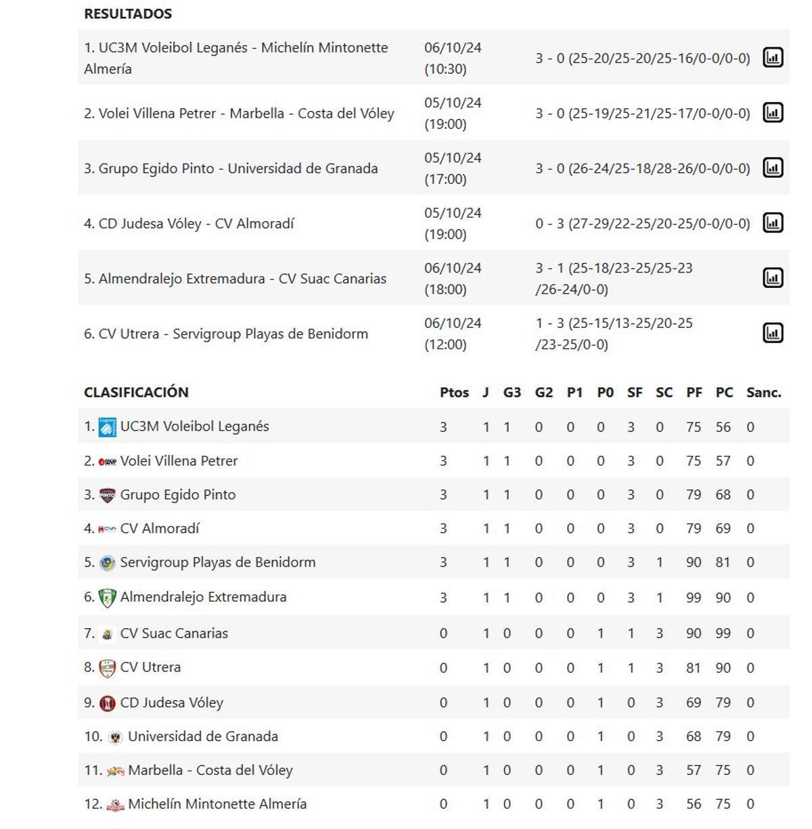812x829 pixels.
Task: Click the Servigroup Playas de Benidorm logo
Action: (108, 563)
